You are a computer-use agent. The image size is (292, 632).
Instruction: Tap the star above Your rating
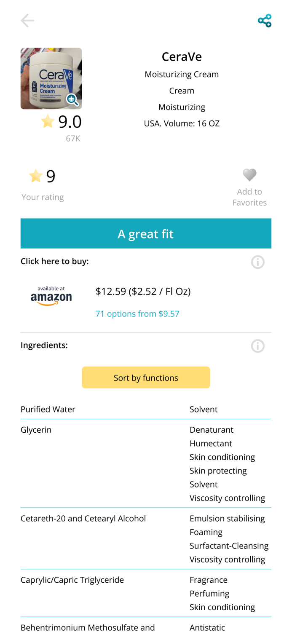(x=36, y=176)
